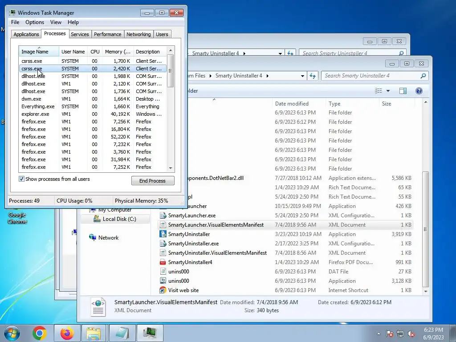The height and width of the screenshot is (342, 456).
Task: Switch to the Services tab
Action: click(x=80, y=34)
